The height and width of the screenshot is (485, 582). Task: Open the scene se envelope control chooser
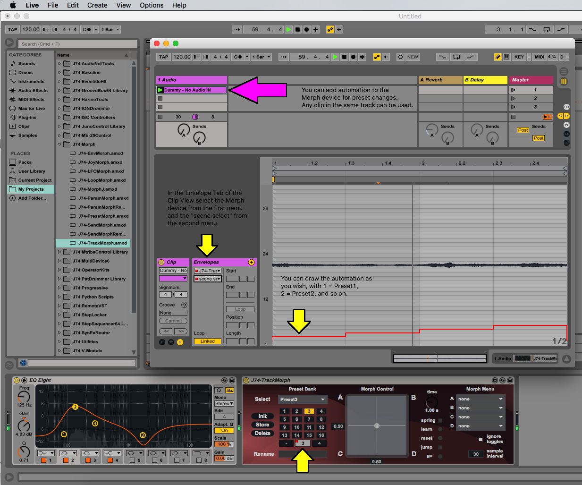(208, 279)
